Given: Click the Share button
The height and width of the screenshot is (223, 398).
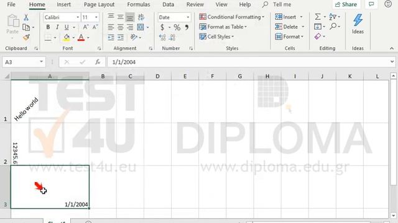Looking at the screenshot, I should pos(346,4).
